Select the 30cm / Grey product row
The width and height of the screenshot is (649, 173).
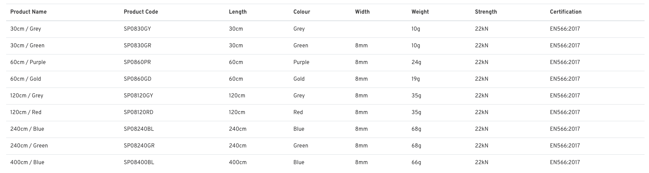pyautogui.click(x=325, y=29)
